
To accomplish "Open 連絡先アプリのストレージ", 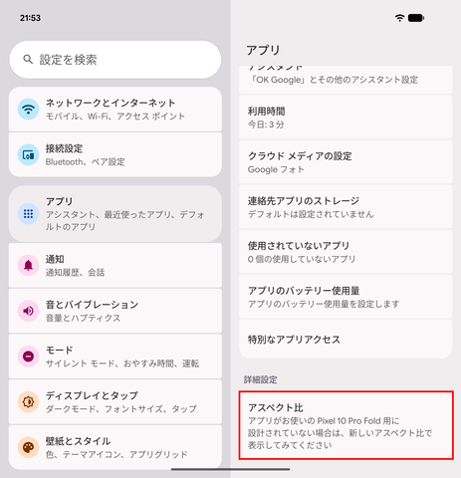I will (x=346, y=207).
